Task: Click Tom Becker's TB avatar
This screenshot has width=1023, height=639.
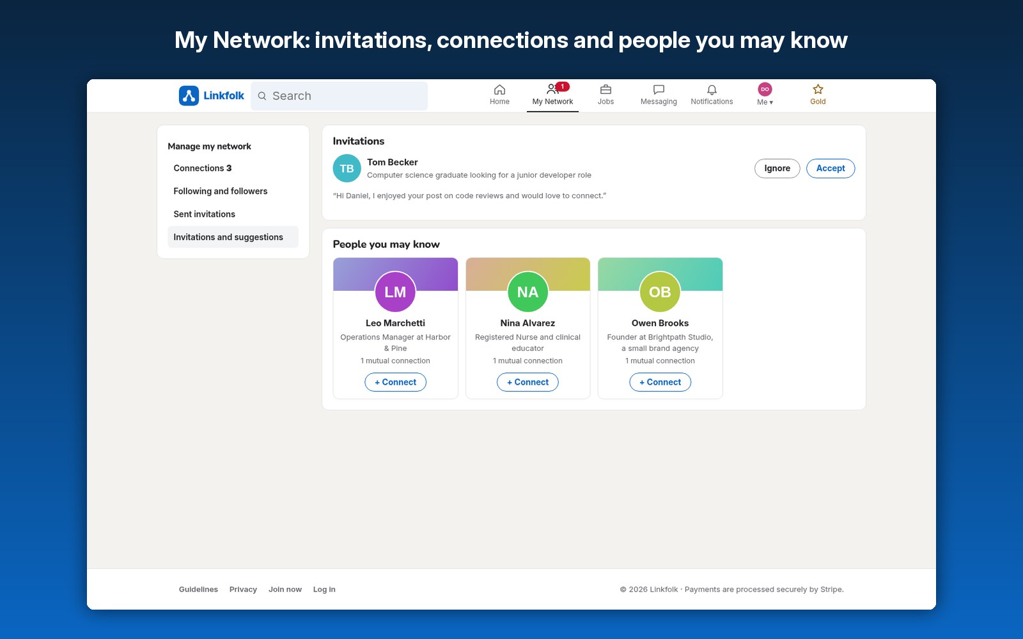Action: (x=347, y=169)
